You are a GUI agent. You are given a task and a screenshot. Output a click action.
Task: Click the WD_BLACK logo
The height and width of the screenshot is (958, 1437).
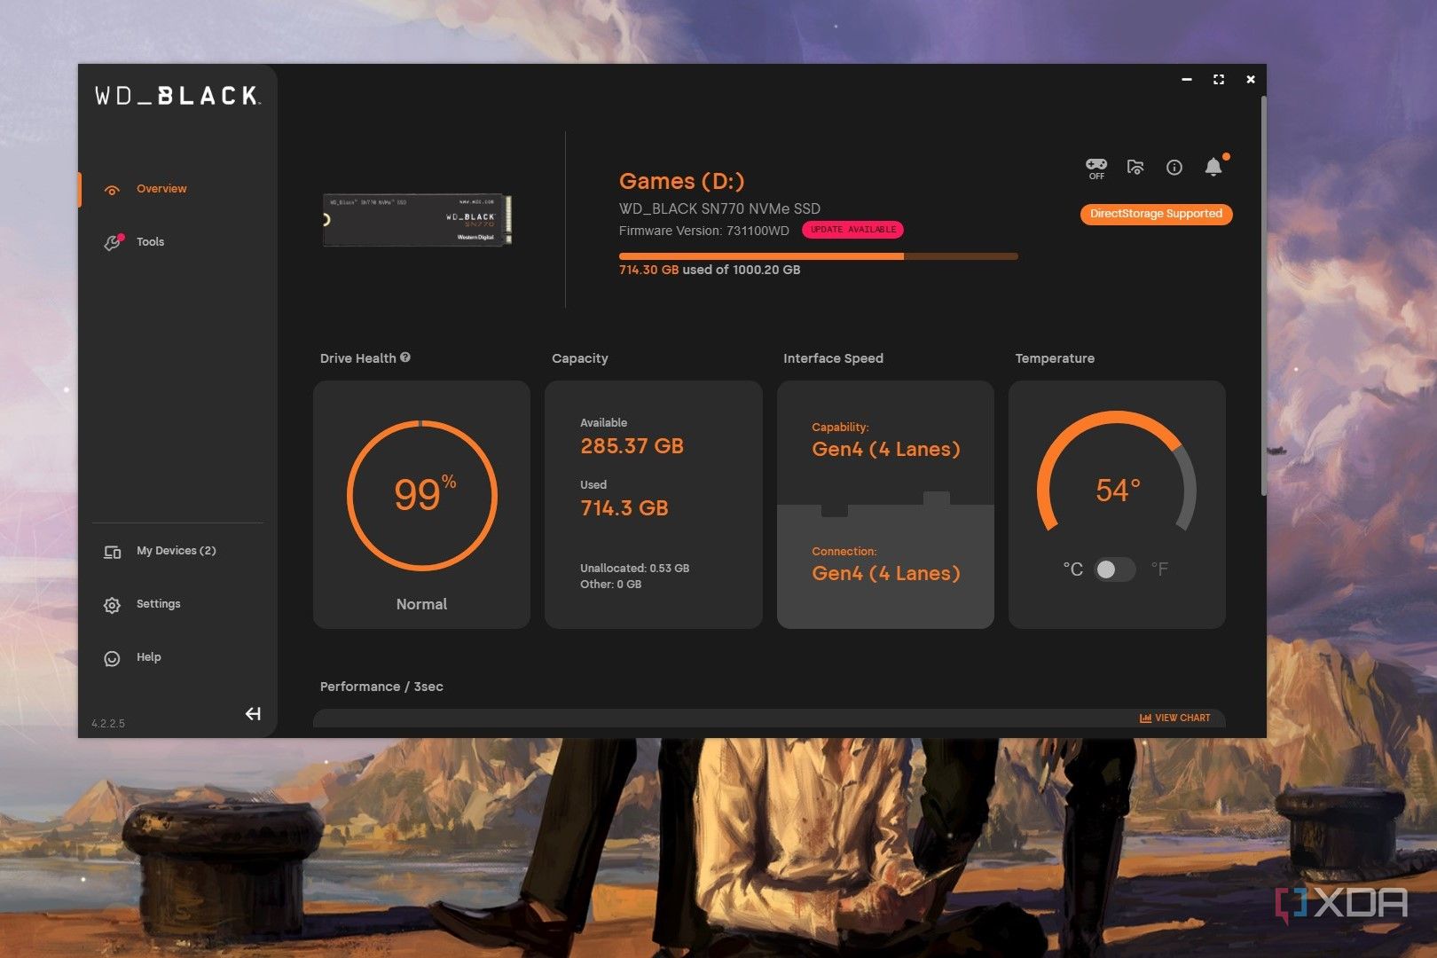tap(177, 95)
